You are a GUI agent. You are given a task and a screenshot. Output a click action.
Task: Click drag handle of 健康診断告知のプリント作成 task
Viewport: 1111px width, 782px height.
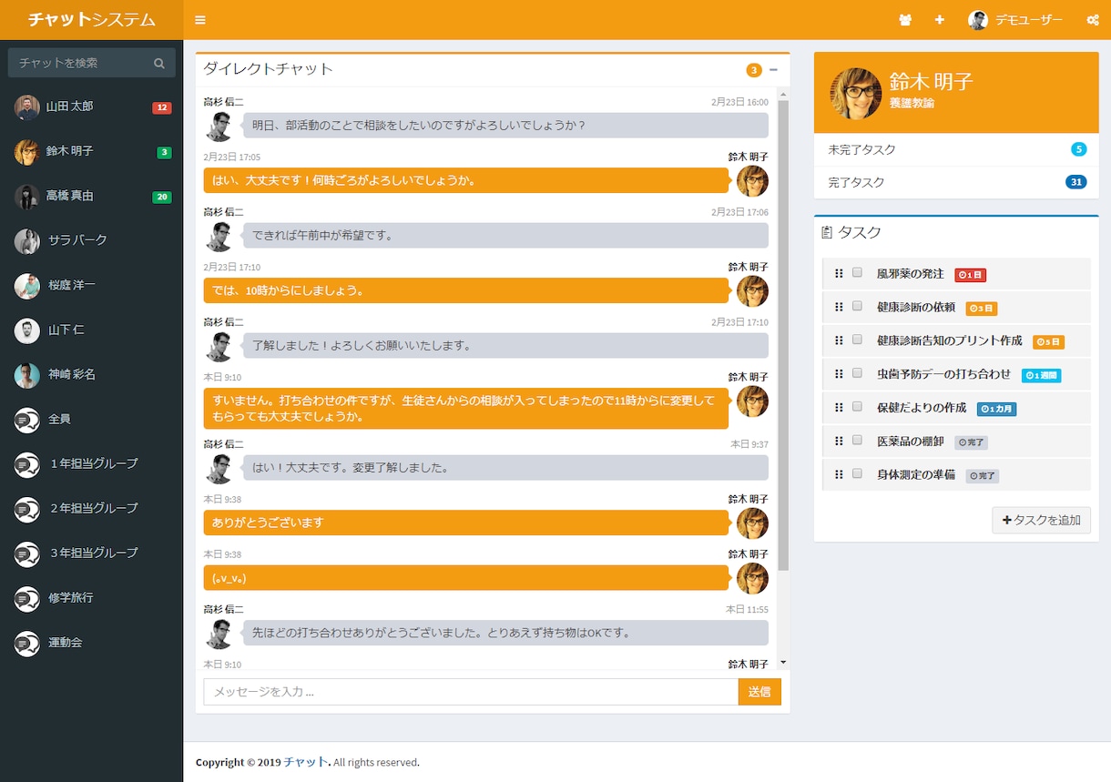coord(839,341)
